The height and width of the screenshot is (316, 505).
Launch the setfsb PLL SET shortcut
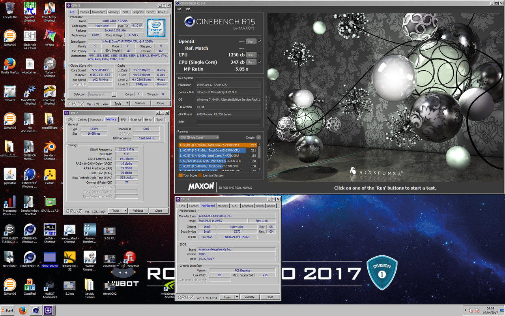(49, 233)
